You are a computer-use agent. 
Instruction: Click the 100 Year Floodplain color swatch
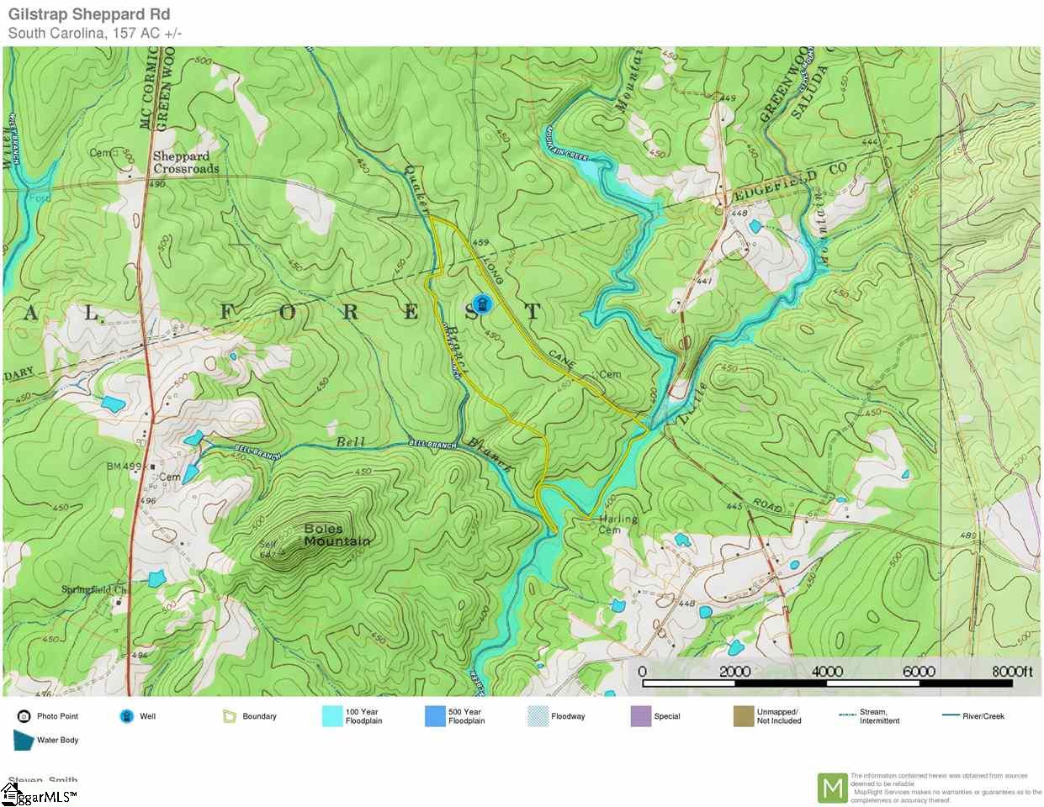(x=332, y=716)
